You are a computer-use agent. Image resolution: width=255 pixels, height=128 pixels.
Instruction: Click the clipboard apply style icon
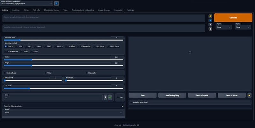click(210, 29)
